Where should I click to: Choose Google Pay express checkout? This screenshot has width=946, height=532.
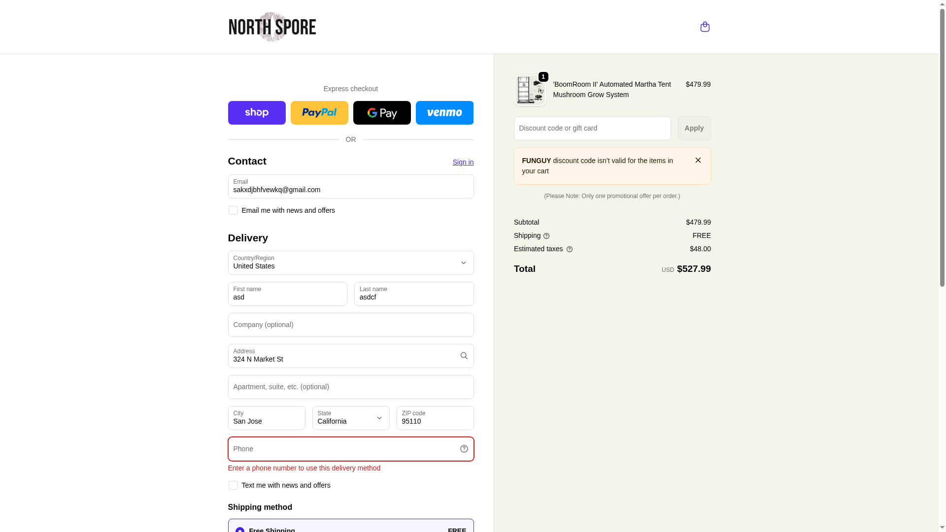(382, 113)
